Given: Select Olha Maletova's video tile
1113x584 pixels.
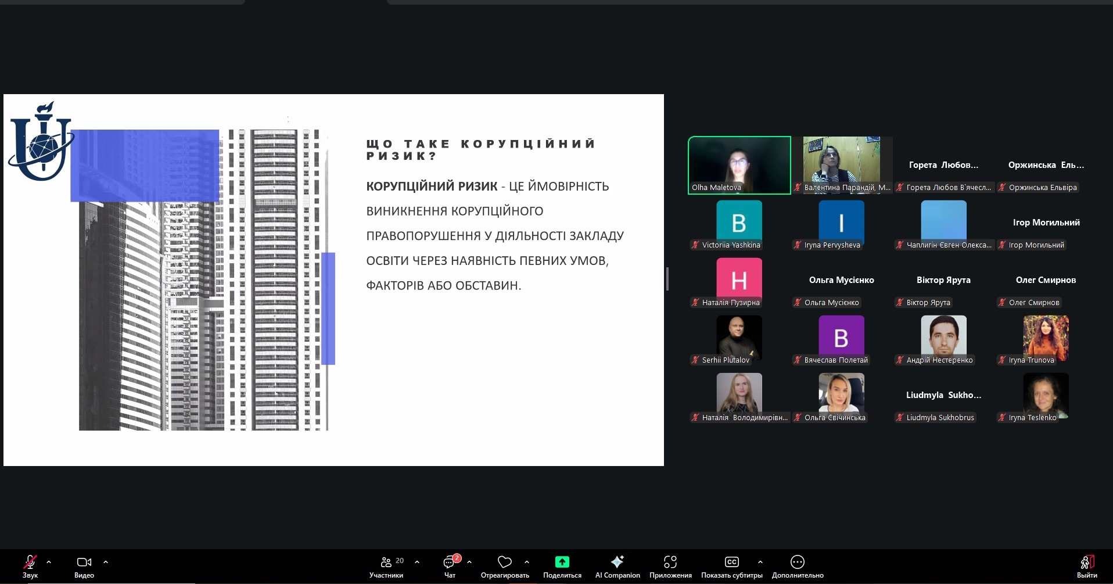Looking at the screenshot, I should click(x=739, y=165).
